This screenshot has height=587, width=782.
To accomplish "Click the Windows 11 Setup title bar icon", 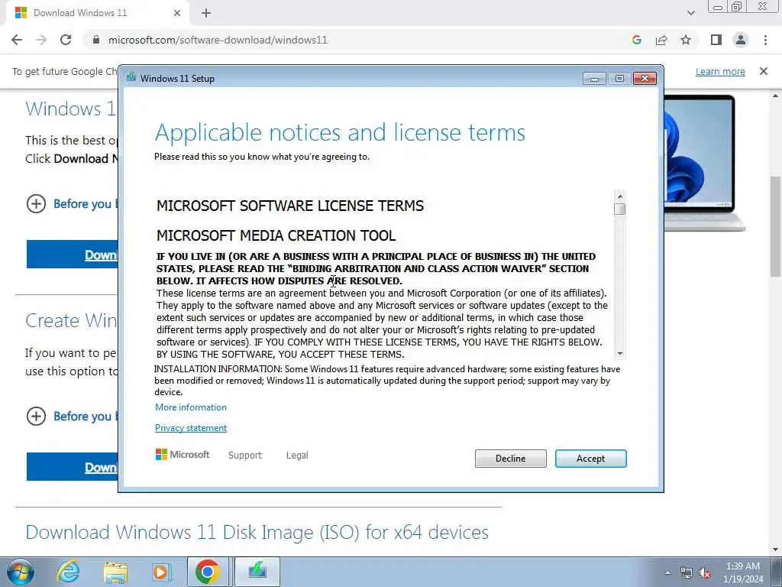I will 131,77.
